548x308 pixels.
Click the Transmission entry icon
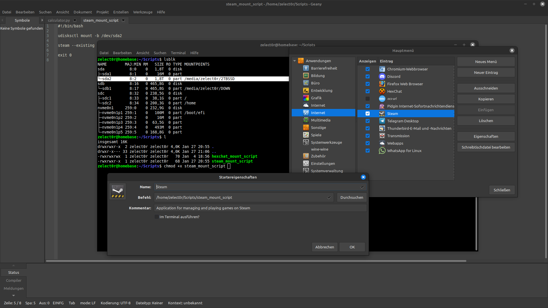pos(382,136)
